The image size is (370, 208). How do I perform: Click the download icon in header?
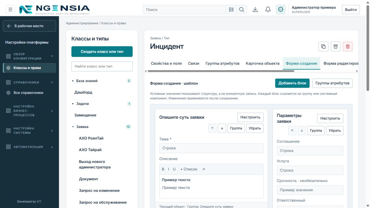[255, 10]
